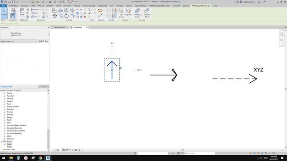Screen dimensions: 287x161
Task: Expand the Railings family node
Action: pos(4,114)
